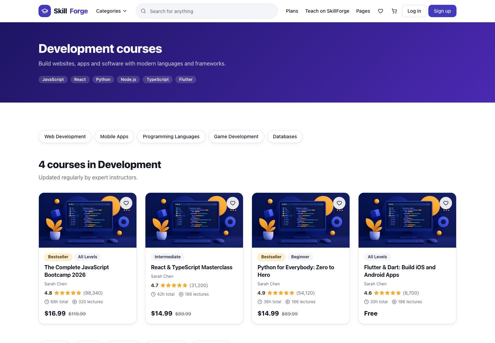This screenshot has width=495, height=343.
Task: Select the TypeScript topic tag
Action: click(x=158, y=80)
